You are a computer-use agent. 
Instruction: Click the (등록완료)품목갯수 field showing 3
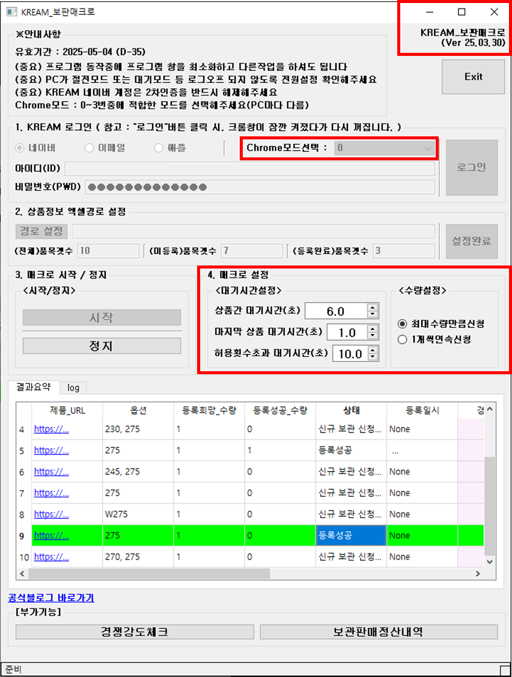click(x=404, y=251)
